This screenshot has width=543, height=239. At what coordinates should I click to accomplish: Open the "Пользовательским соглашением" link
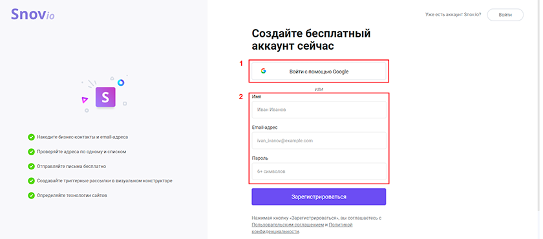[x=288, y=225]
